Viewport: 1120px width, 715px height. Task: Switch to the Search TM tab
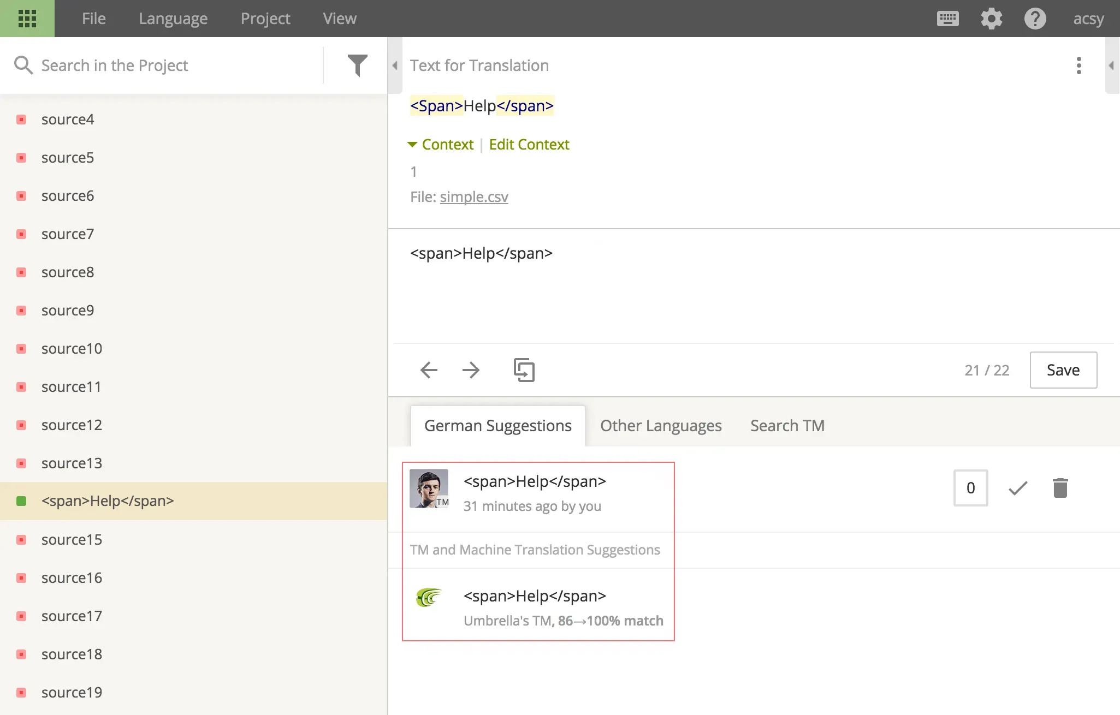pos(787,425)
